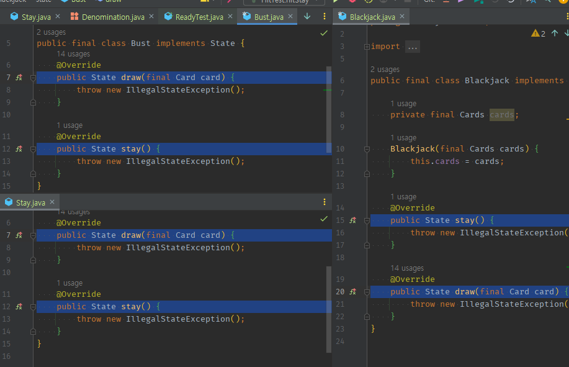Click line number 24 in Blackjack.java gutter
The width and height of the screenshot is (569, 367).
point(340,342)
